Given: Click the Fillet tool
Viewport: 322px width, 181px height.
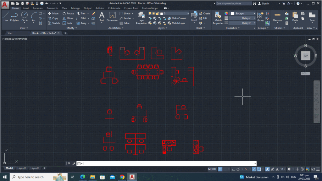Looking at the screenshot, I should pos(81,18).
